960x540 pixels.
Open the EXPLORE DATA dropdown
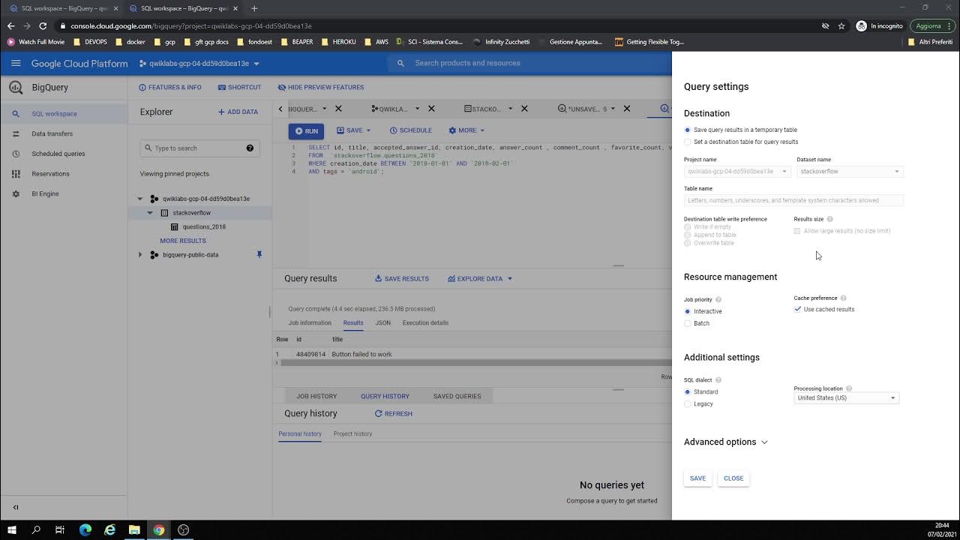[480, 279]
